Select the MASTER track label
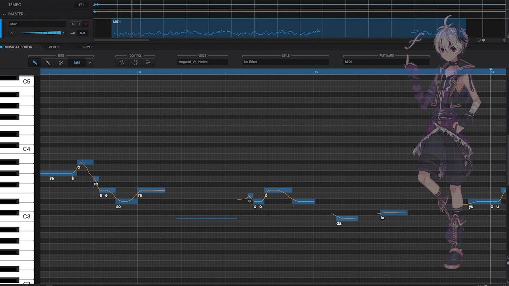Screen dimensions: 509x286 pyautogui.click(x=16, y=14)
